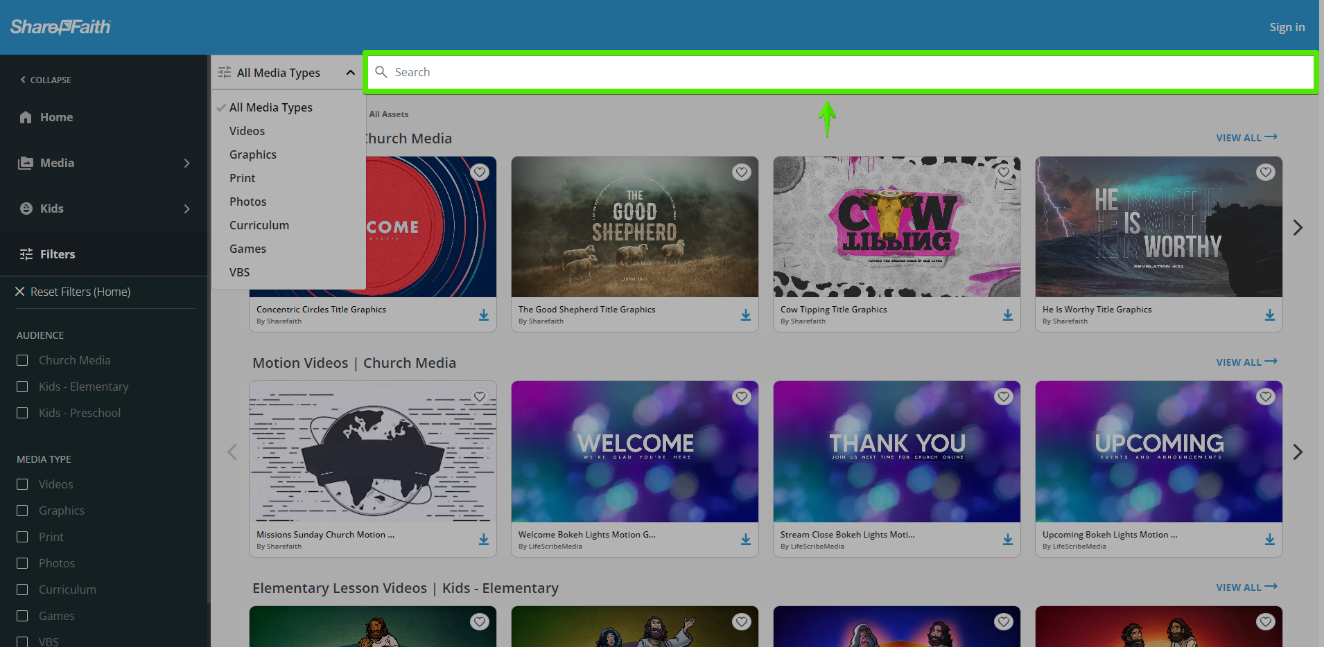Favorite The Good Shepherd Title Graphics card

click(x=742, y=172)
